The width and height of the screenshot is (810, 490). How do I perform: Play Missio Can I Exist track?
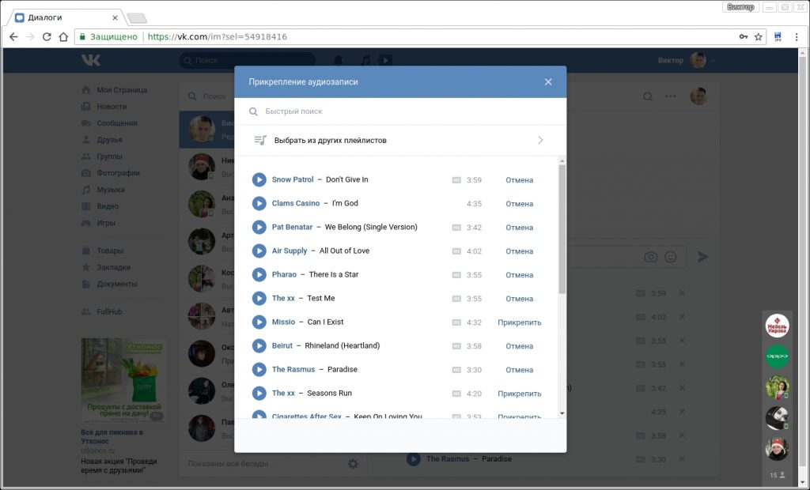(259, 322)
